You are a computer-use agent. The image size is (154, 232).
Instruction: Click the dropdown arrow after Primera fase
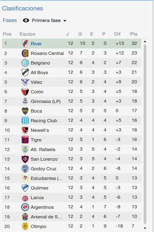point(65,21)
